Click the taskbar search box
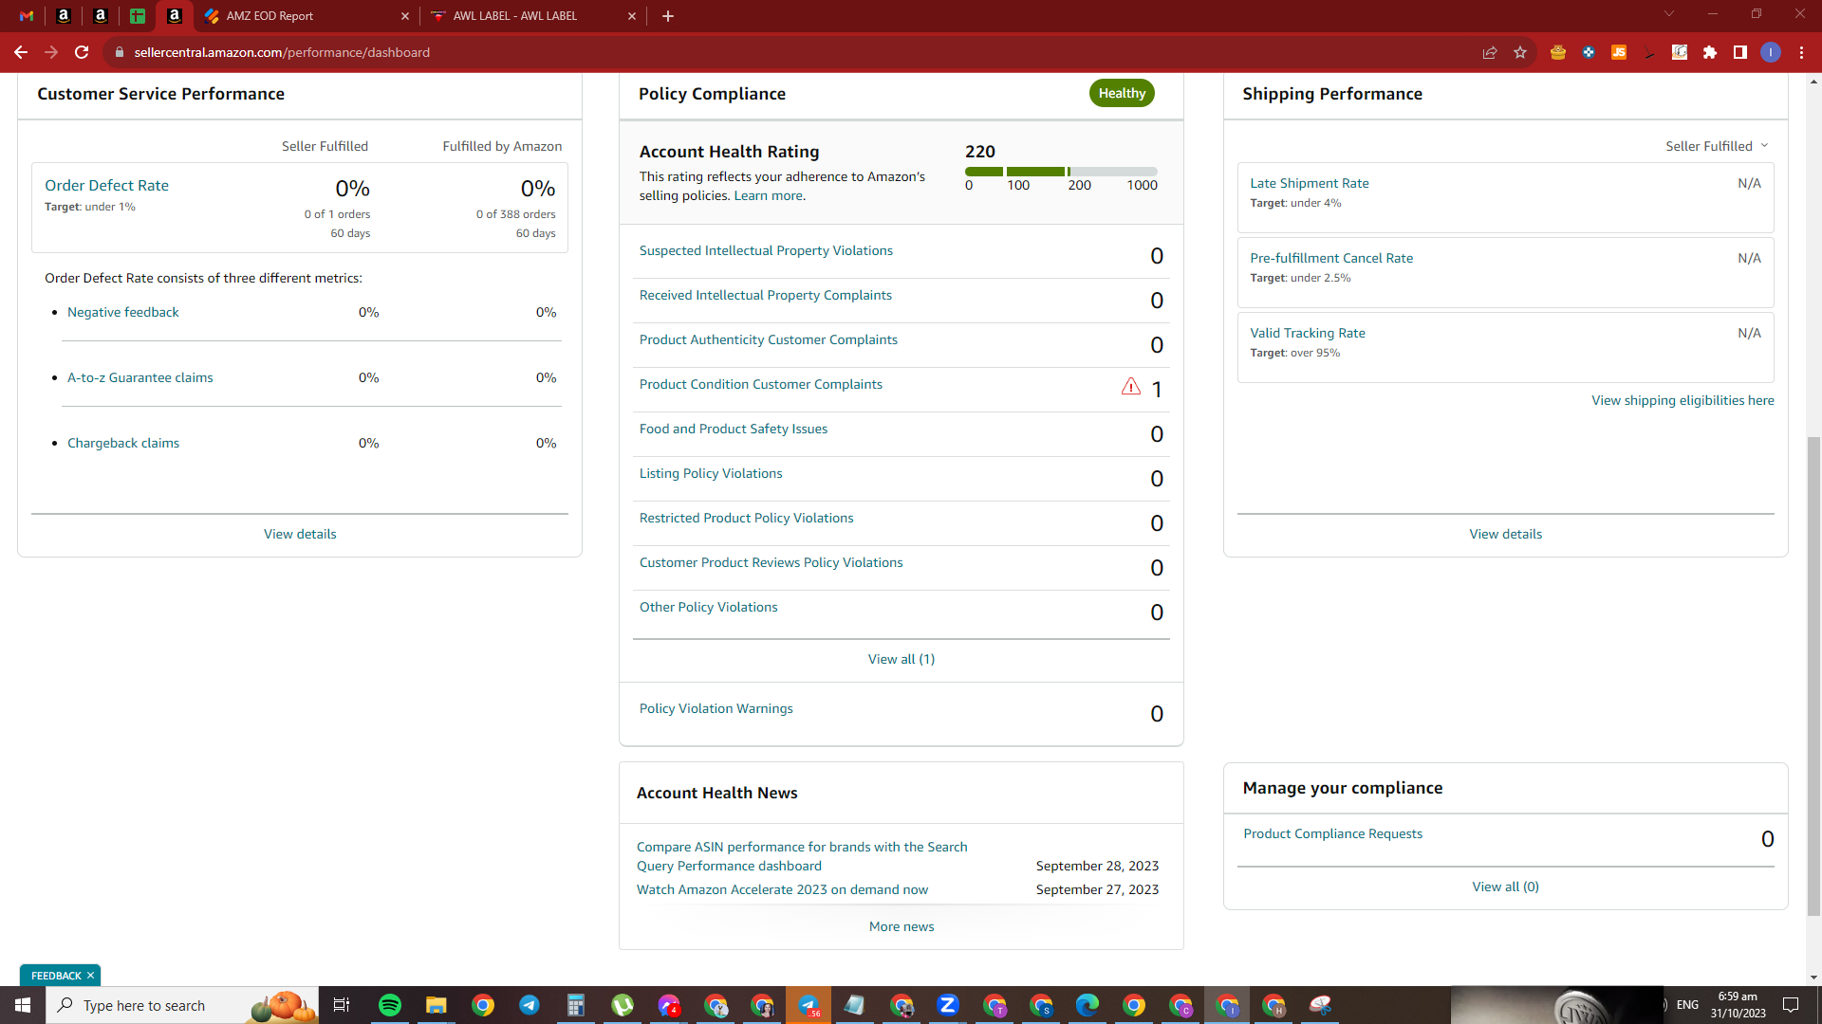 182,1005
